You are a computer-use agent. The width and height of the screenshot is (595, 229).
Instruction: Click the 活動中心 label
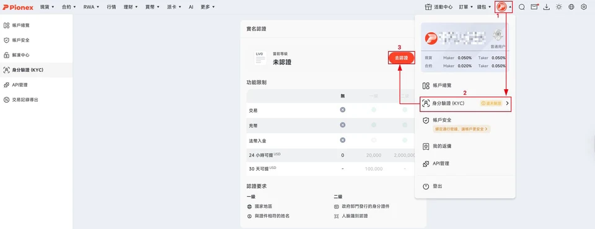(x=443, y=7)
